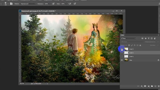The width and height of the screenshot is (160, 90).
Task: Add a layer style via fx icon
Action: [142, 86]
